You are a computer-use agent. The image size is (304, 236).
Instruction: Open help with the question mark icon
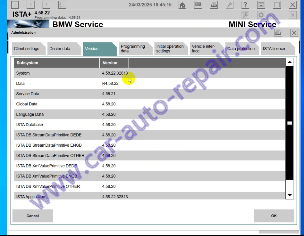245,4
